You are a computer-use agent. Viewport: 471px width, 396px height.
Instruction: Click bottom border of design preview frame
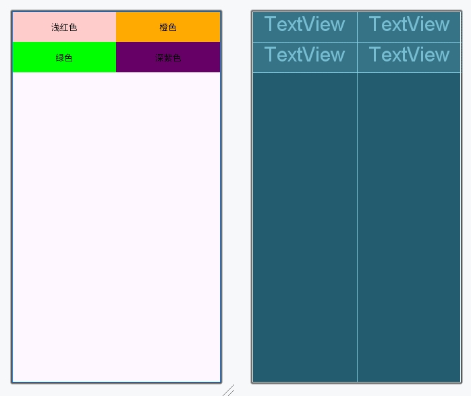tap(116, 382)
